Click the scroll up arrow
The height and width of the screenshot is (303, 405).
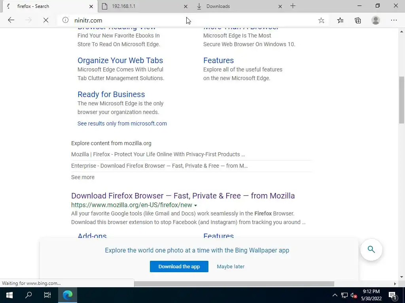point(401,32)
